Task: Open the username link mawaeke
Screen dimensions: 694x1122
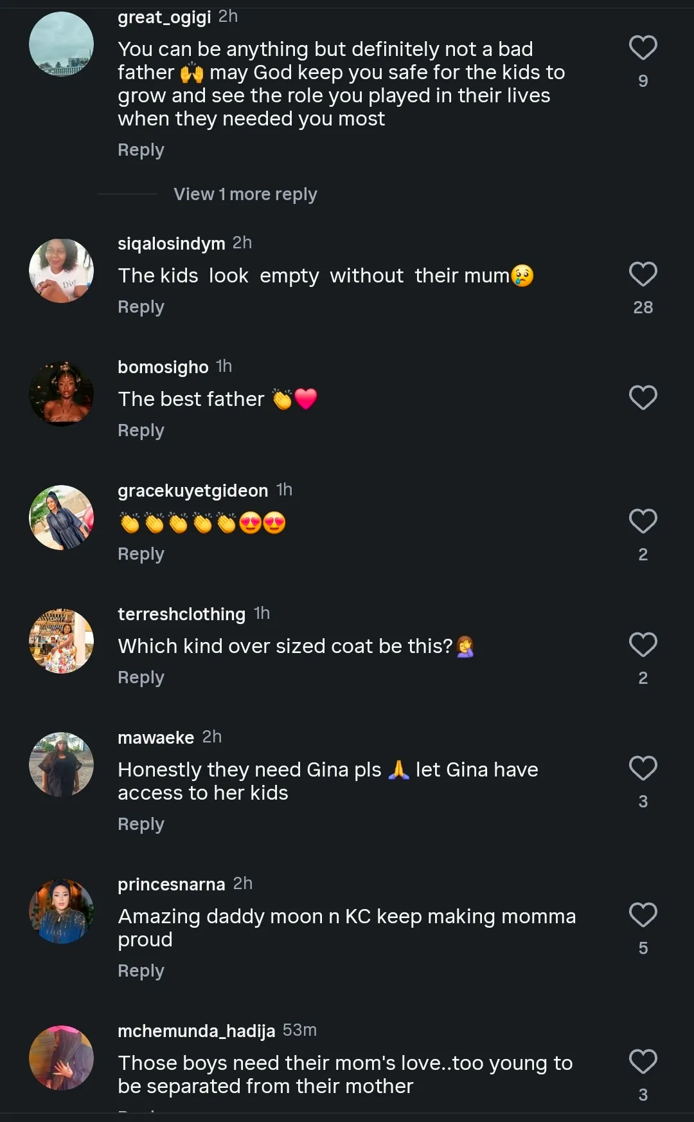Action: (156, 737)
